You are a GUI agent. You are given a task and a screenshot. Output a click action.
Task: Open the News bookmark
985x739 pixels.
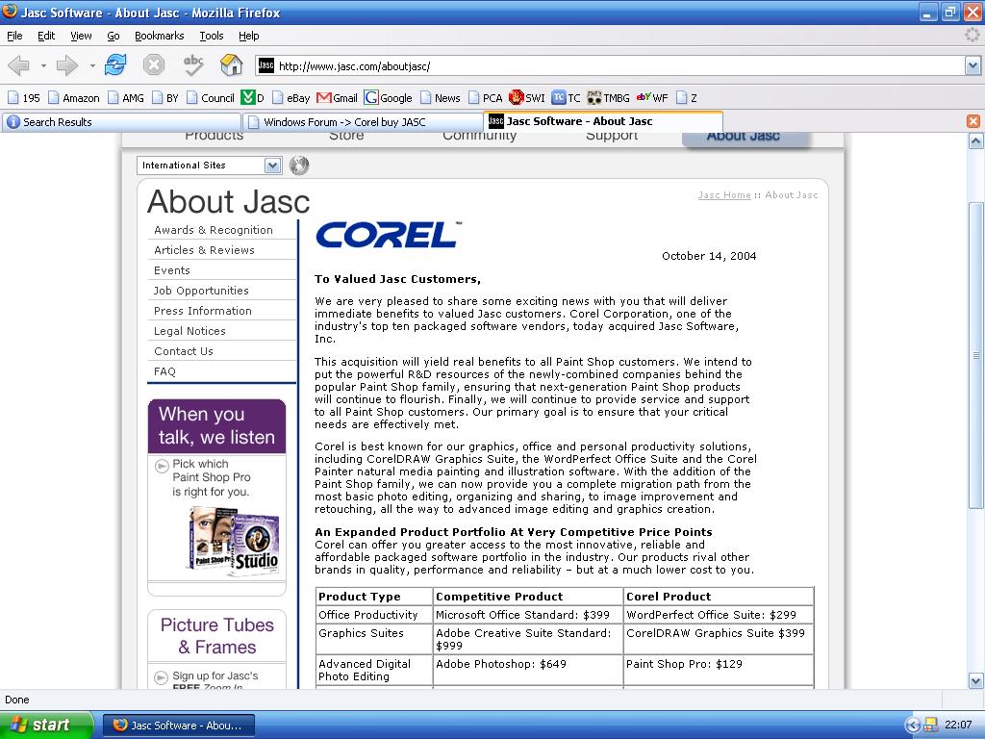[441, 98]
